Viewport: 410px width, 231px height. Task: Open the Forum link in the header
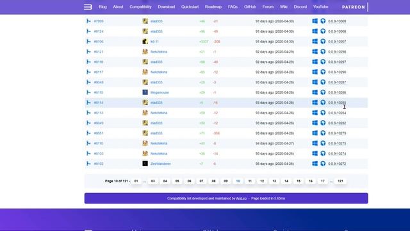coord(268,7)
